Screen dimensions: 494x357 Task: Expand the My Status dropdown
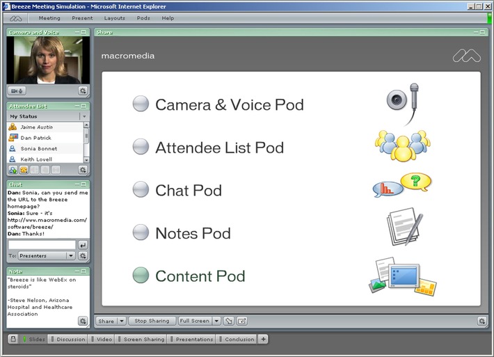(x=84, y=116)
